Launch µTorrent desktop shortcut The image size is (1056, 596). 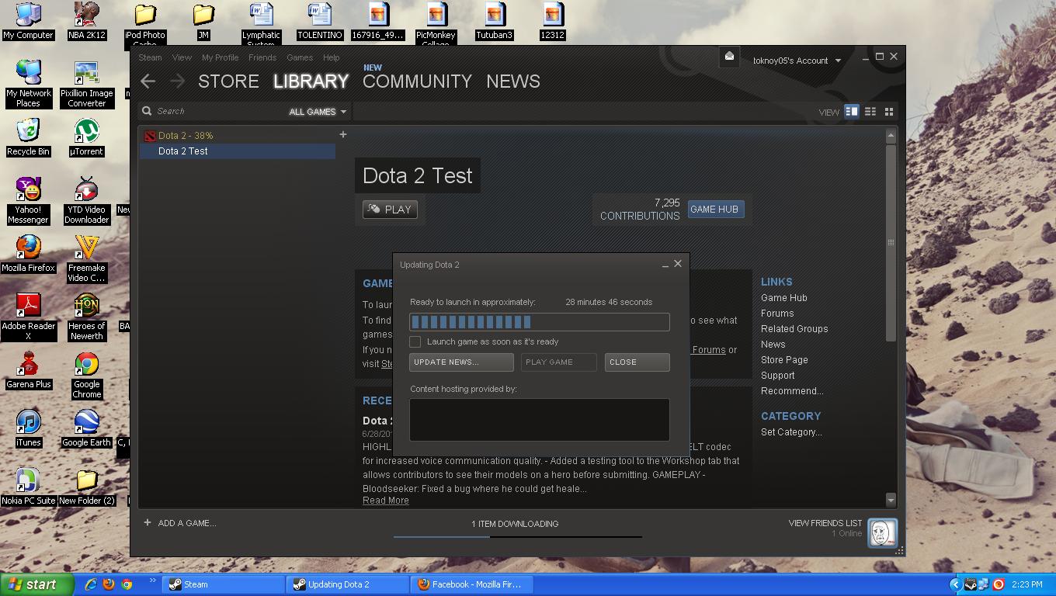(87, 137)
